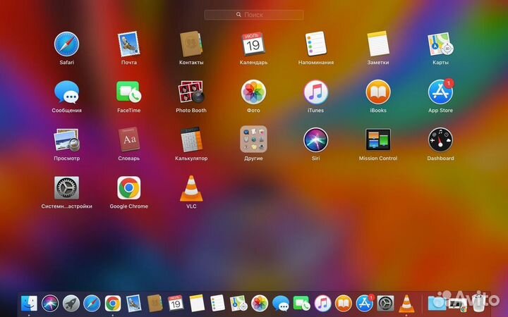Open Reminders list icon in the Dock

(x=217, y=304)
